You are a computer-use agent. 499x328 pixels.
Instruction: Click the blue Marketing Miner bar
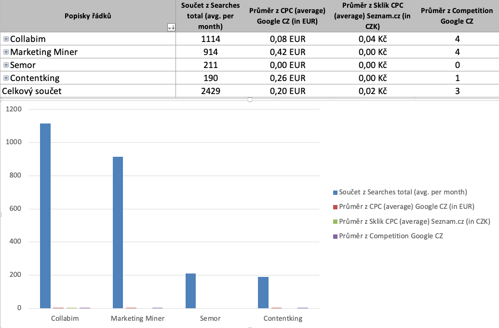(118, 232)
